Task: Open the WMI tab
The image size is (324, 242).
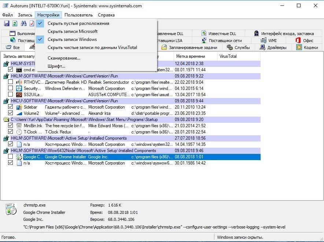Action: pyautogui.click(x=269, y=41)
